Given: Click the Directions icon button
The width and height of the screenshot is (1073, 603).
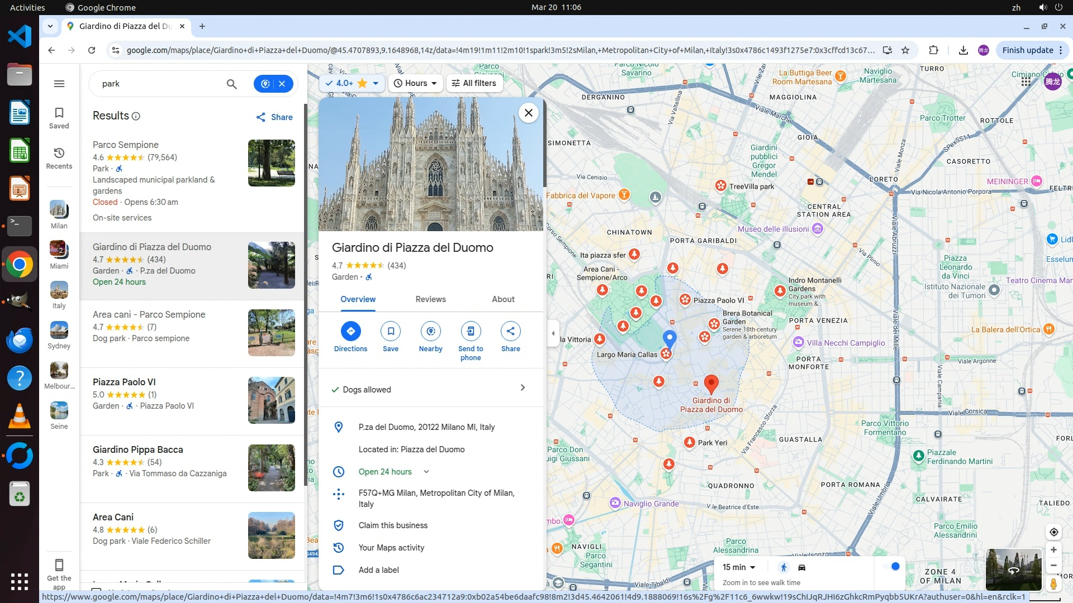Looking at the screenshot, I should pos(350,331).
